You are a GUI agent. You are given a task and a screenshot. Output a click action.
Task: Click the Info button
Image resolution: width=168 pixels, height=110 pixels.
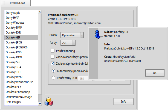pos(123,101)
